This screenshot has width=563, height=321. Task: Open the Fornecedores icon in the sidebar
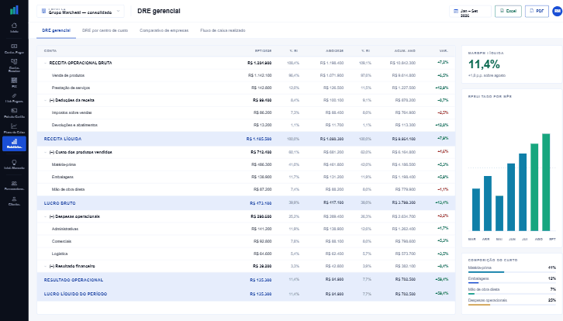[x=14, y=185]
